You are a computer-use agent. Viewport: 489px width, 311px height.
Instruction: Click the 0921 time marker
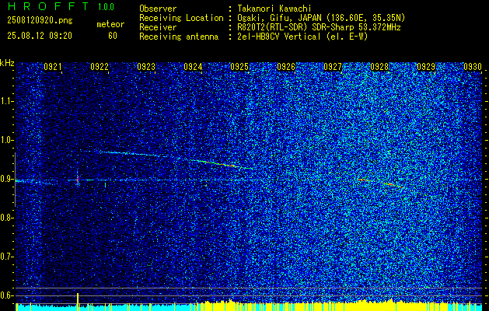point(53,66)
